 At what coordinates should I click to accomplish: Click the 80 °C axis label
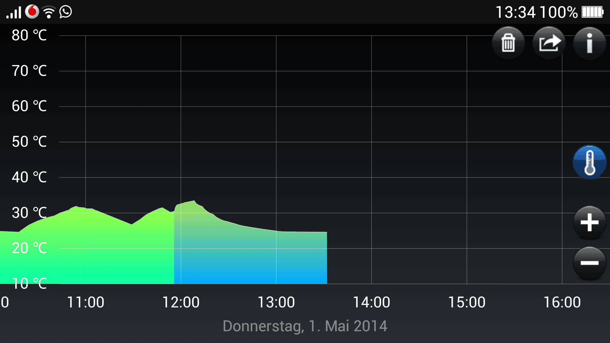point(29,35)
